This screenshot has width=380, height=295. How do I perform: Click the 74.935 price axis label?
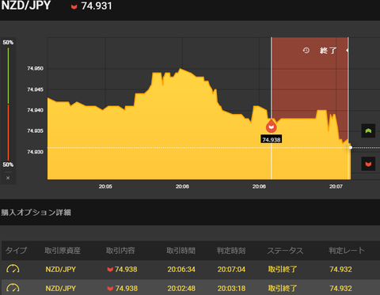35,130
